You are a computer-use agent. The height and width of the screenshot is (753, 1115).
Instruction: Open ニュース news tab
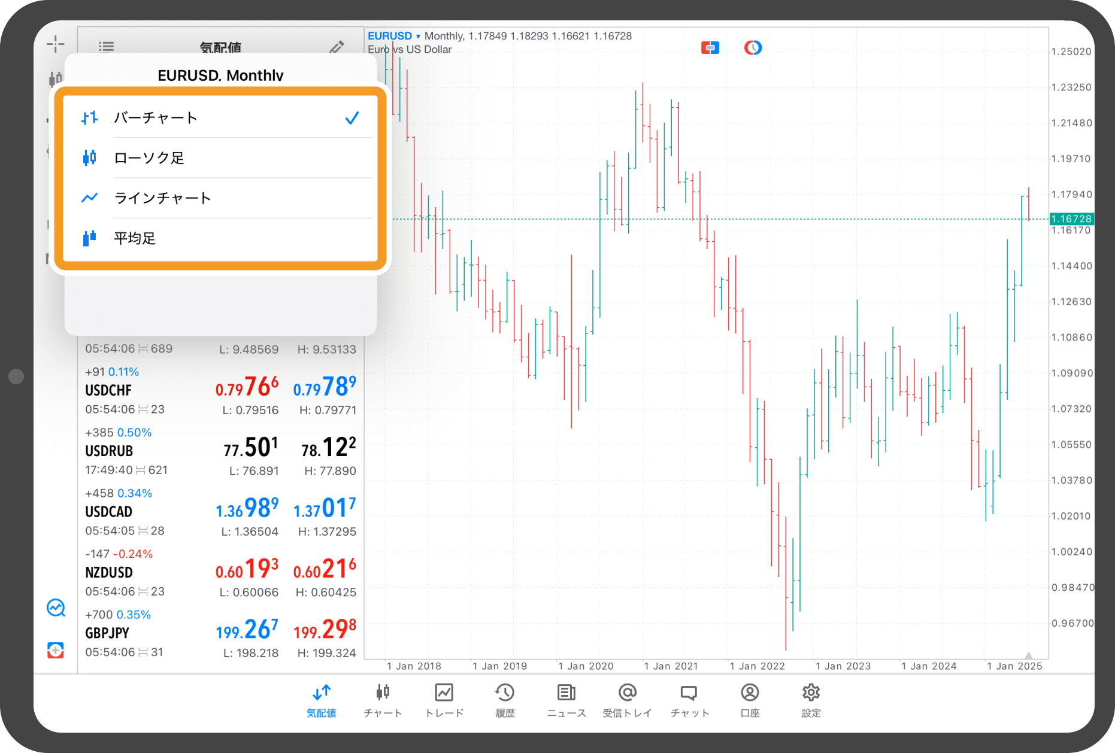[566, 700]
